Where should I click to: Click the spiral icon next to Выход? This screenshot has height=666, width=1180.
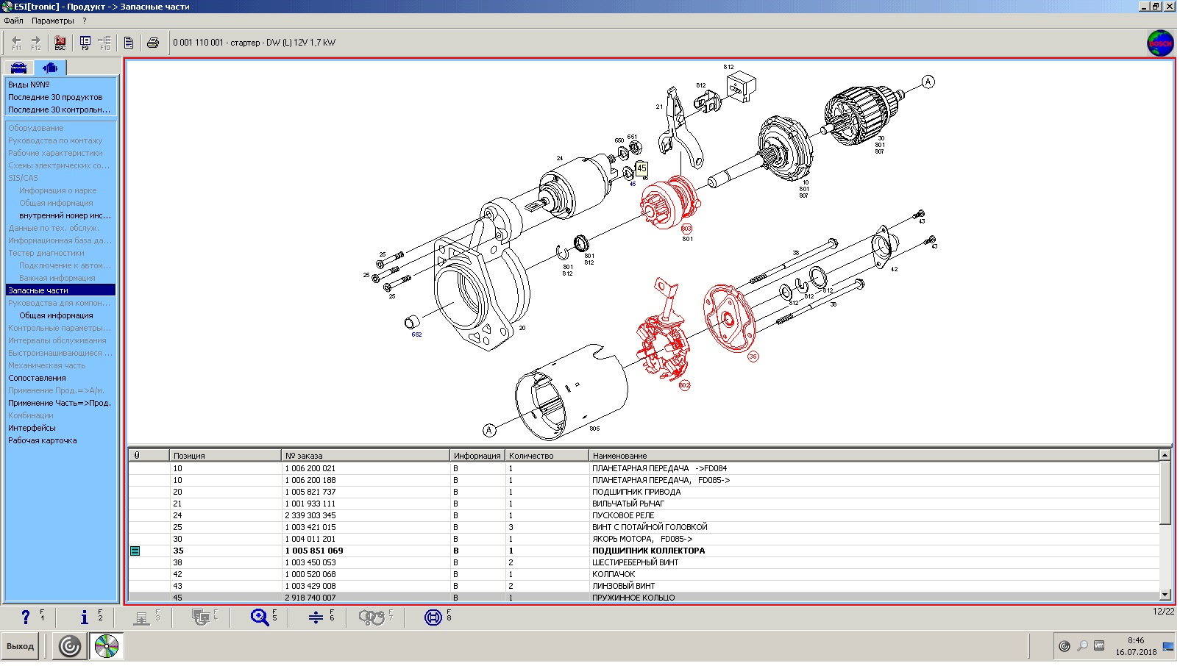click(x=70, y=647)
